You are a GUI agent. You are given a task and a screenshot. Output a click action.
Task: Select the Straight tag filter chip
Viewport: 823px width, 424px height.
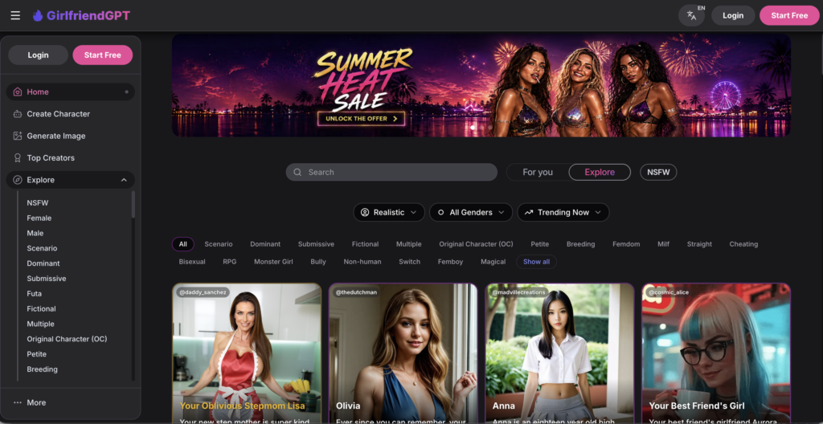699,244
